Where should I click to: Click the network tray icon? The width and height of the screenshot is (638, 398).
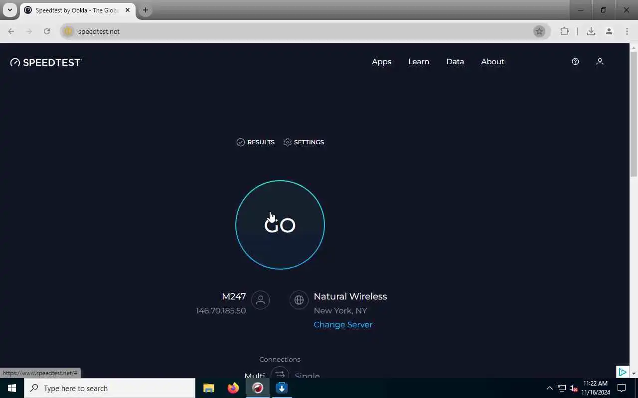pos(562,388)
